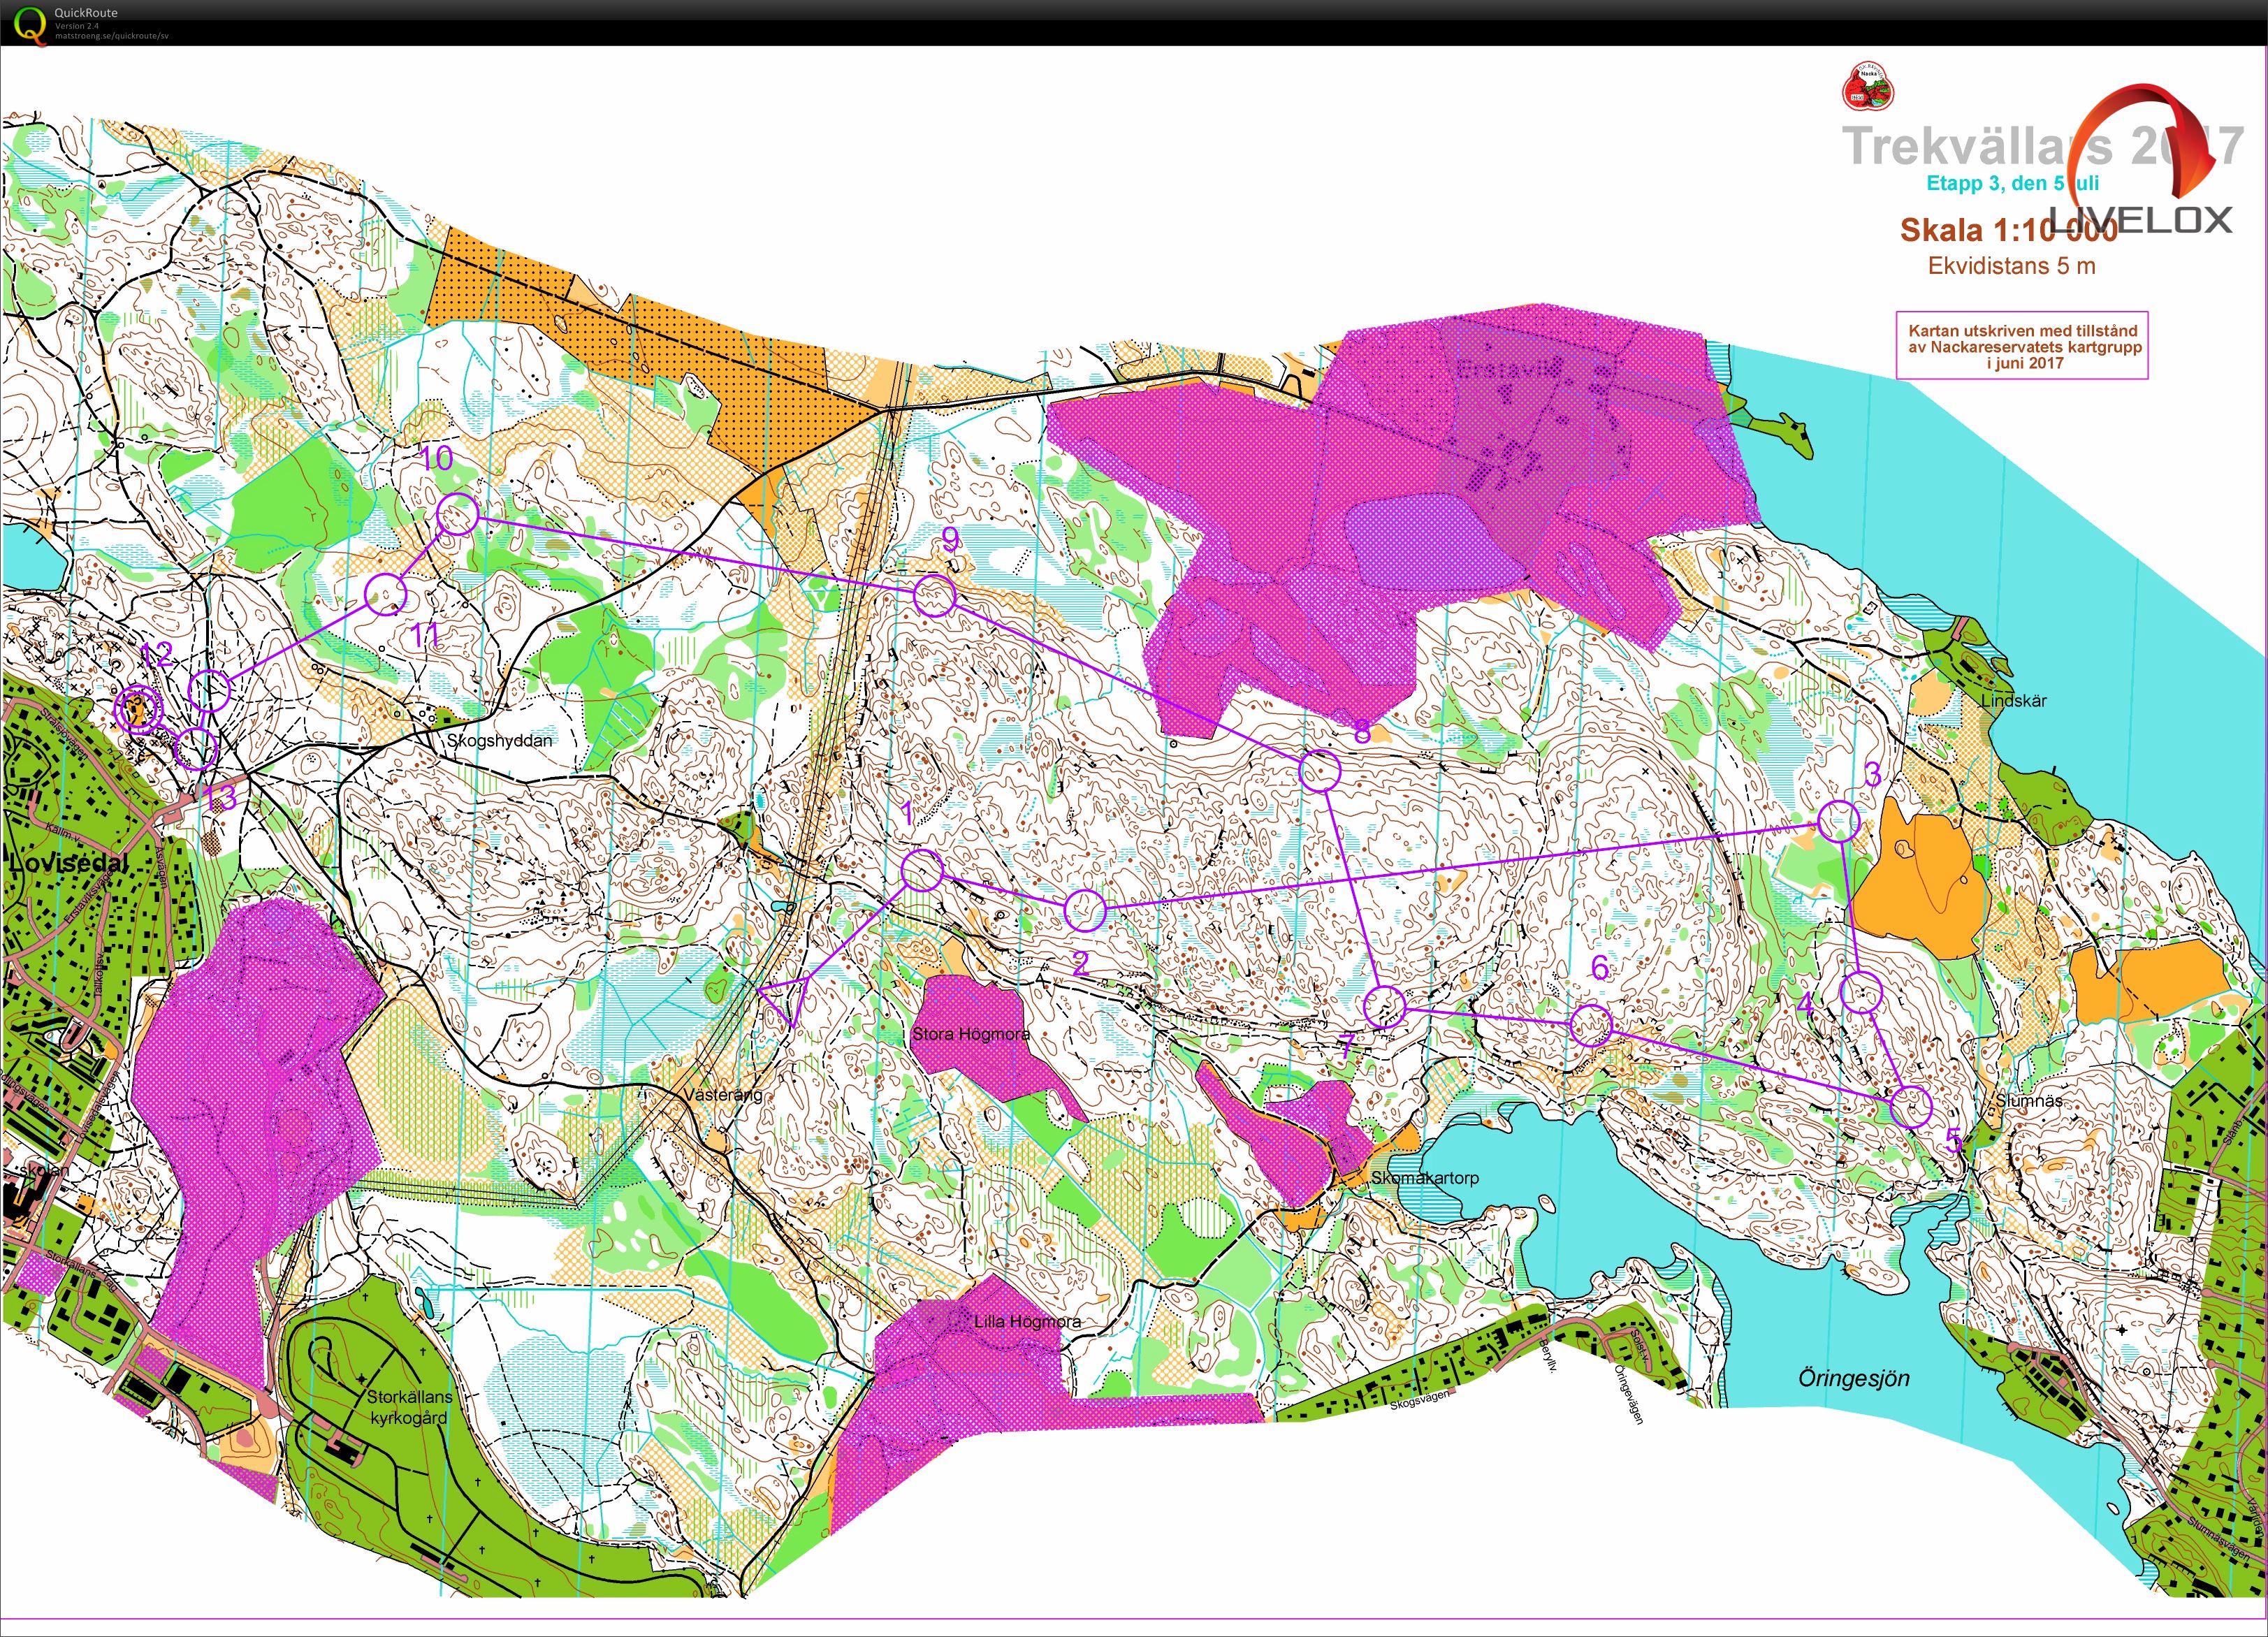Select control circle 6
2268x1637 pixels.
point(1591,1026)
